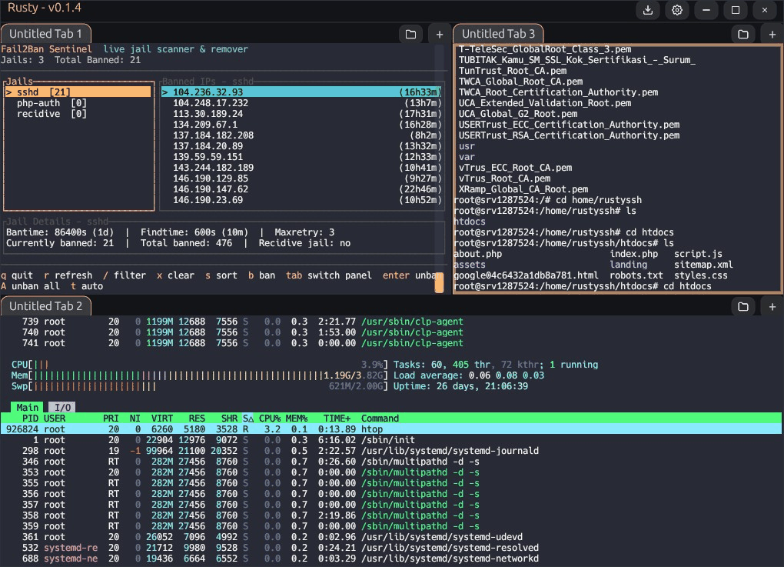Select banned IP 137.184.182.208

pyautogui.click(x=213, y=135)
